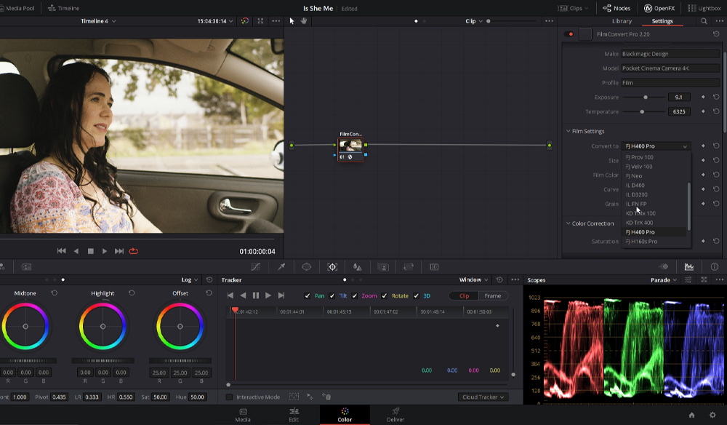Toggle the red loop playback button
This screenshot has width=727, height=425.
[134, 251]
